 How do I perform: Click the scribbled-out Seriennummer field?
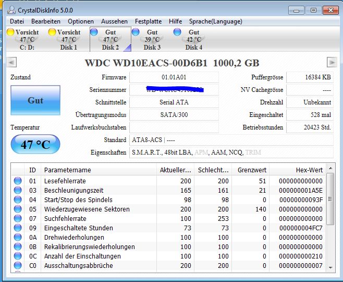174,90
